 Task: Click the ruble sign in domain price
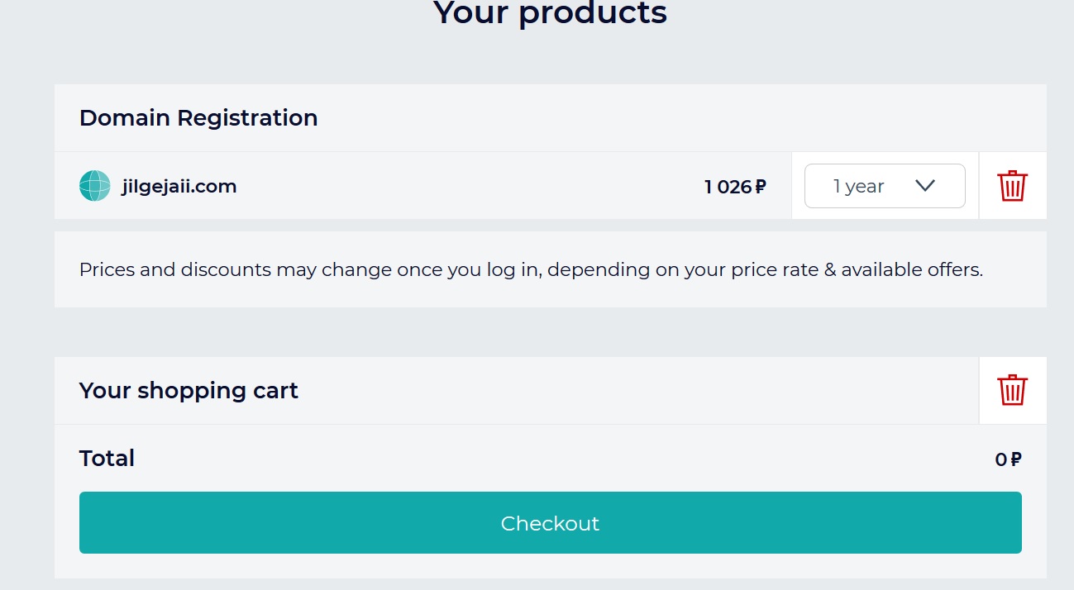pos(761,188)
